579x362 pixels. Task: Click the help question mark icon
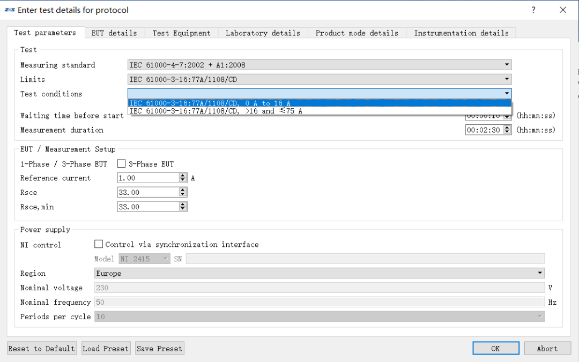tap(533, 10)
